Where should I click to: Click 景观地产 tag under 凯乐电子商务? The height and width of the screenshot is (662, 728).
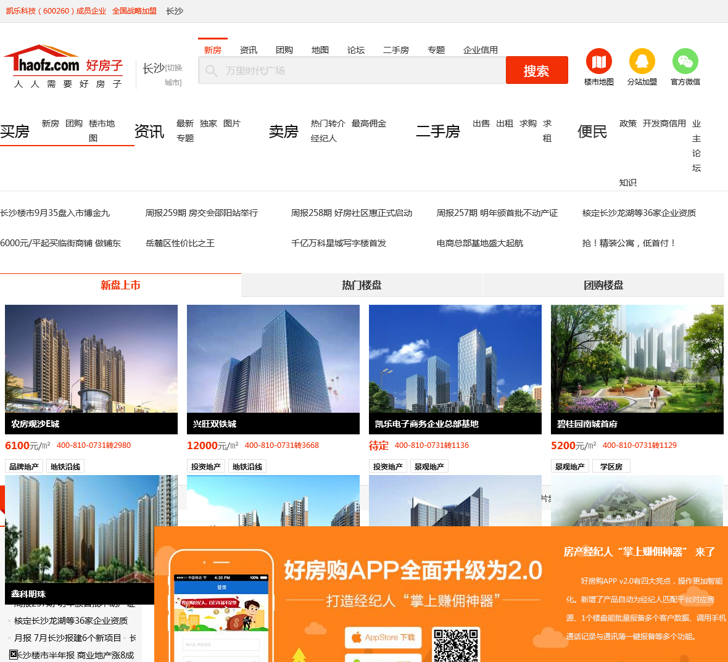click(x=429, y=466)
